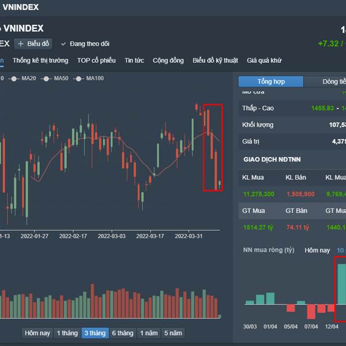Switch to TOP cổ phiếu tab
346x346 pixels.
pyautogui.click(x=96, y=61)
